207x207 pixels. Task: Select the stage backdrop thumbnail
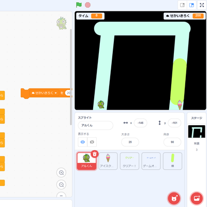click(197, 131)
